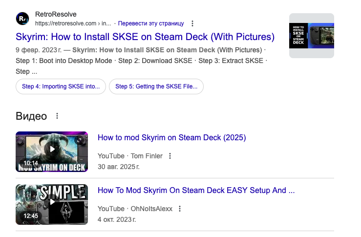Click the RetroResolve site favicon
This screenshot has width=361, height=237.
pyautogui.click(x=23, y=19)
